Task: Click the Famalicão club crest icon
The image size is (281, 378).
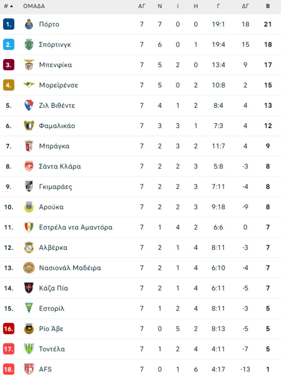Action: (29, 126)
